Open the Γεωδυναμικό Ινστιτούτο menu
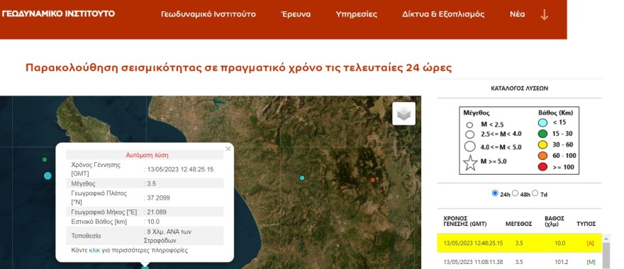The image size is (624, 269). 208,14
